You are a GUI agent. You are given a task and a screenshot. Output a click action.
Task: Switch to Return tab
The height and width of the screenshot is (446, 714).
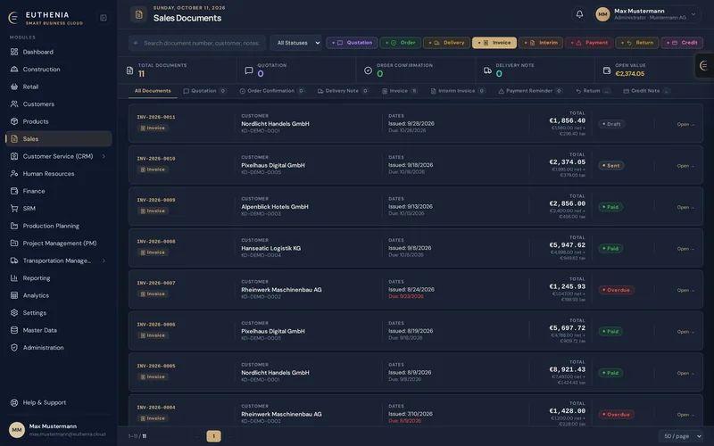(593, 91)
